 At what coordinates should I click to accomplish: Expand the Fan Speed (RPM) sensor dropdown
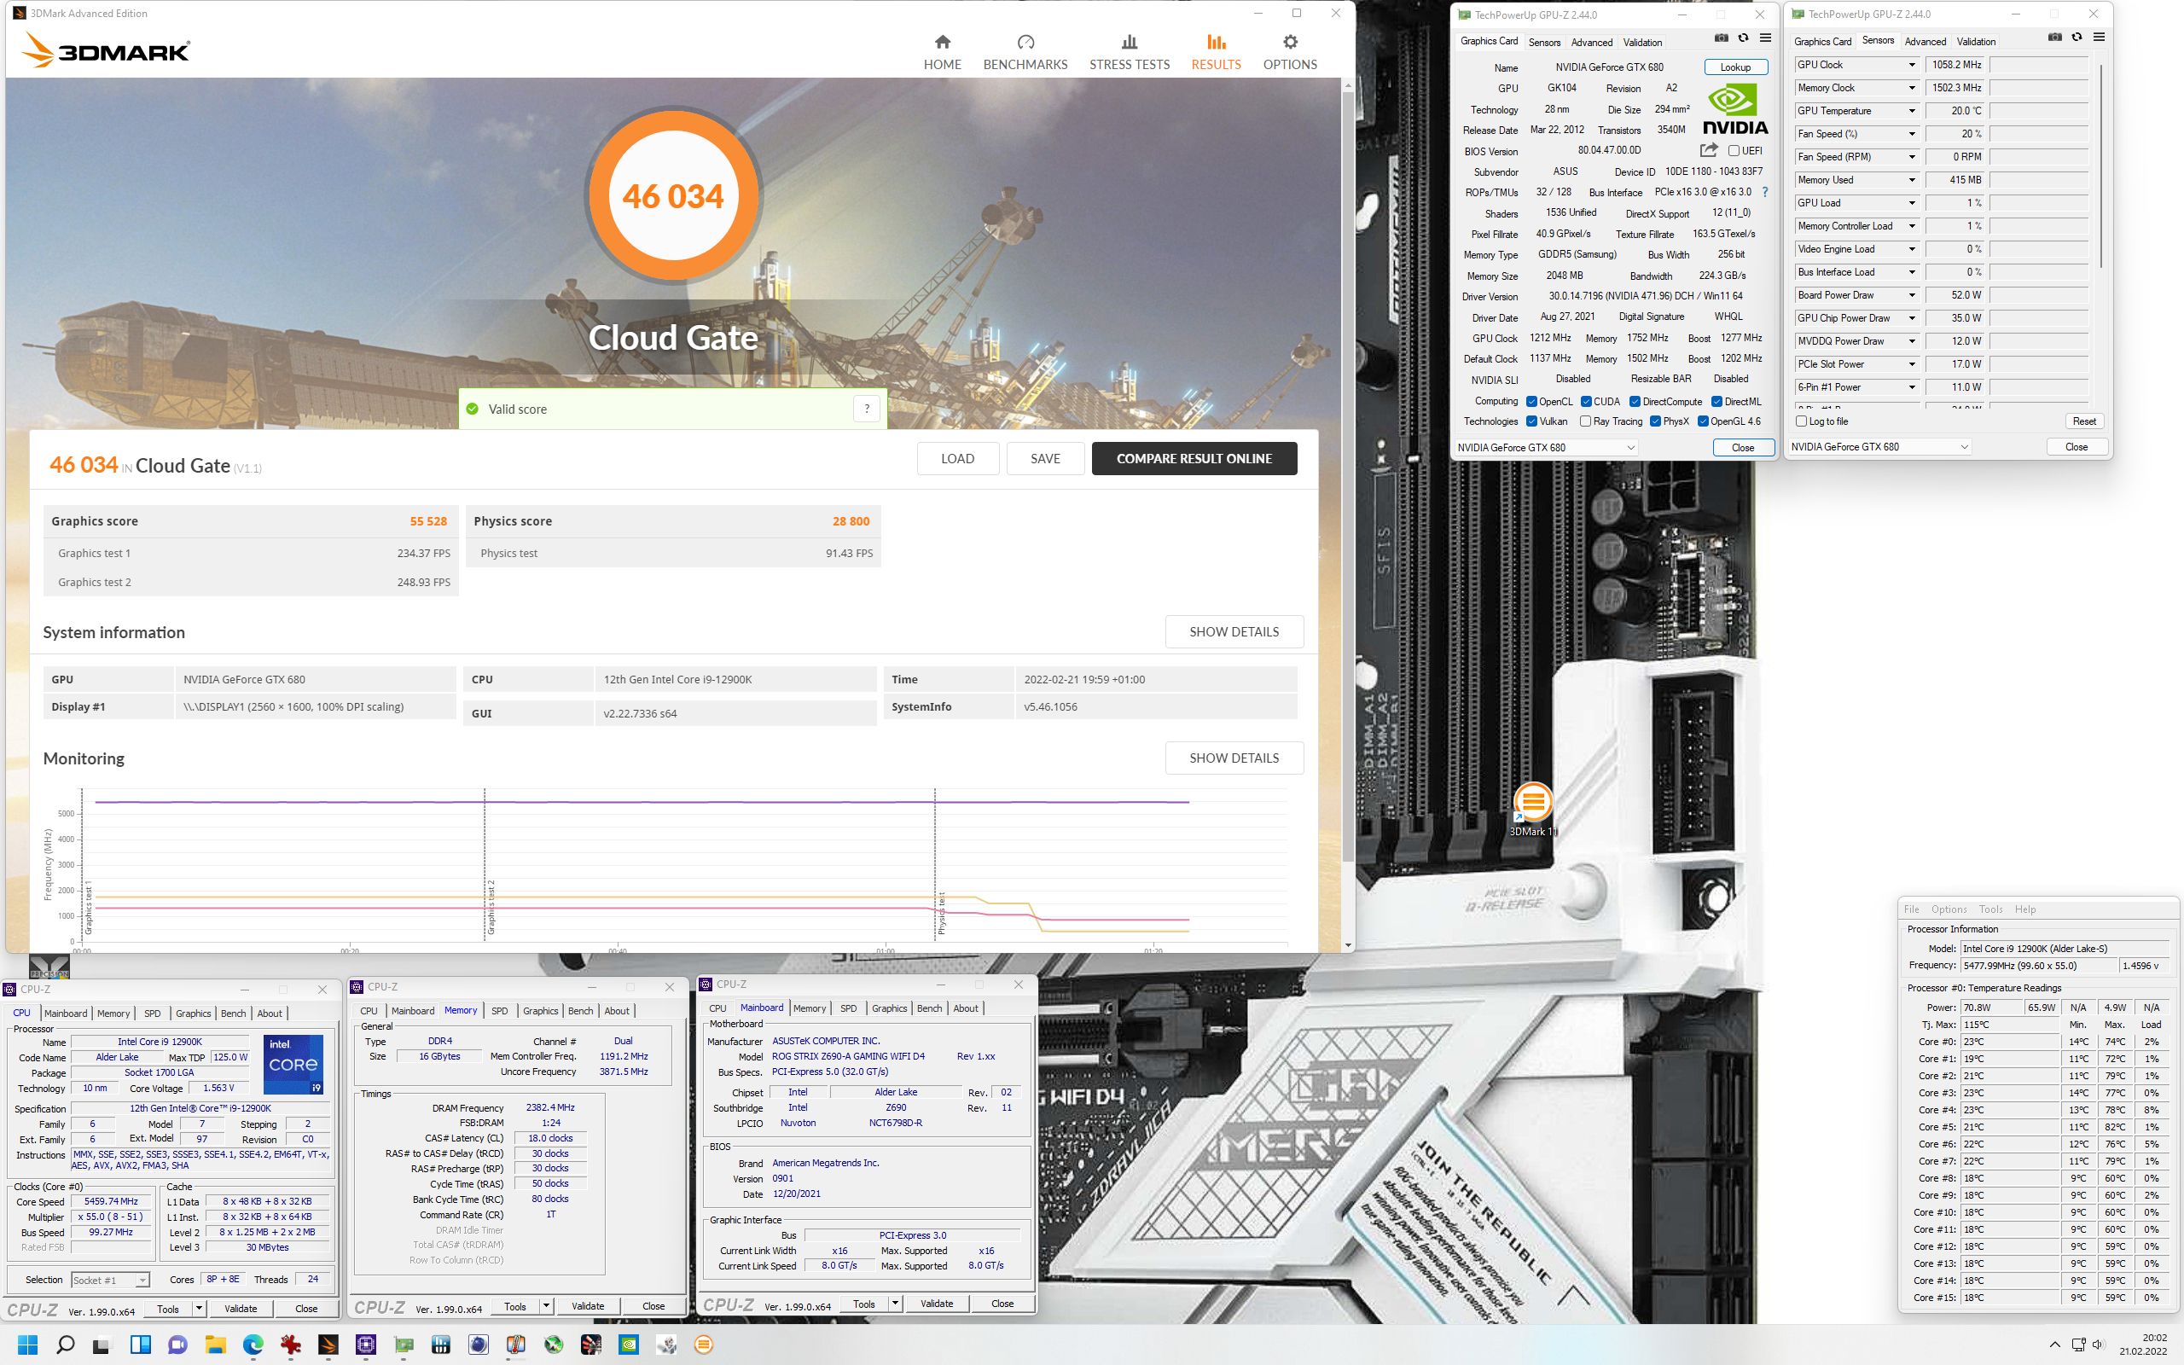1910,157
